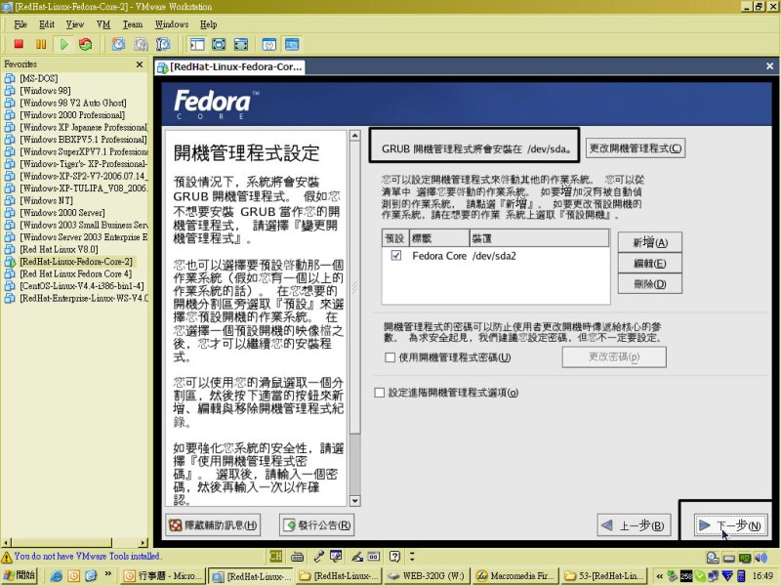Select [CentOS-Linux-V4.4-i386-bin1-4] favorite
Image resolution: width=781 pixels, height=586 pixels.
click(82, 286)
